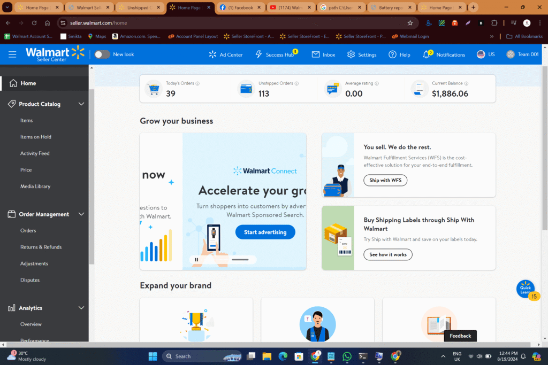
Task: Click the Unshipped Orders box icon
Action: (x=246, y=89)
